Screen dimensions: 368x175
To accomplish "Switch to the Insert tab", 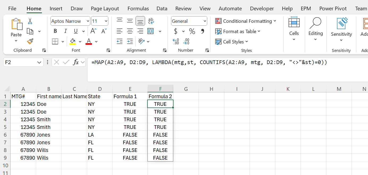I will [56, 8].
